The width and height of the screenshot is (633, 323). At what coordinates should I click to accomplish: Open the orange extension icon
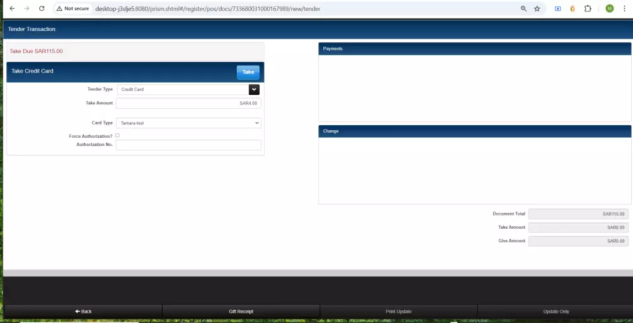572,8
